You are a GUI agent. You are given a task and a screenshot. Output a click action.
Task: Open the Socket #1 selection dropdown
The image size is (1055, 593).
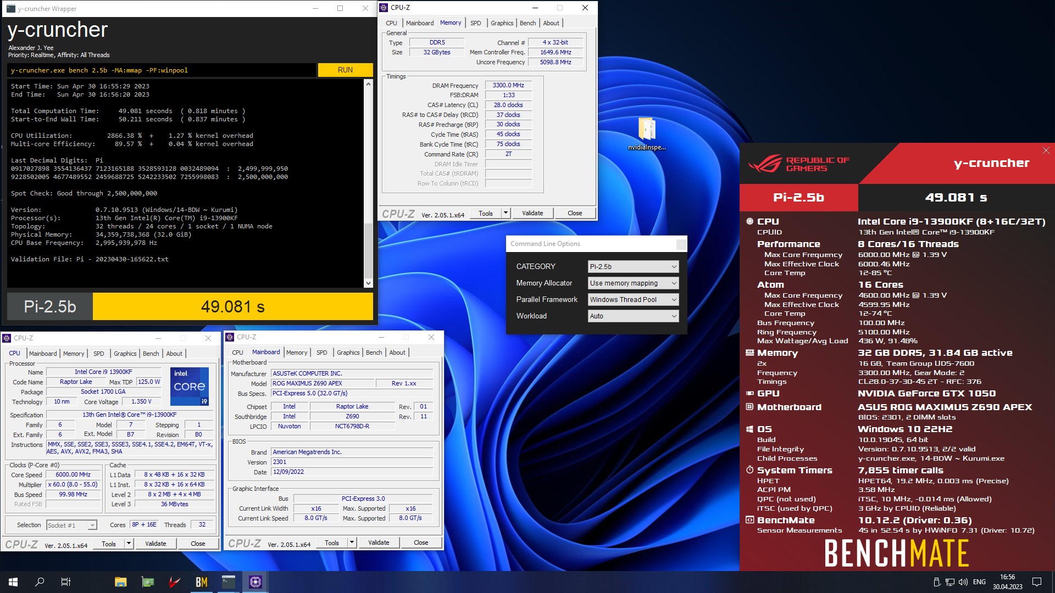[71, 525]
